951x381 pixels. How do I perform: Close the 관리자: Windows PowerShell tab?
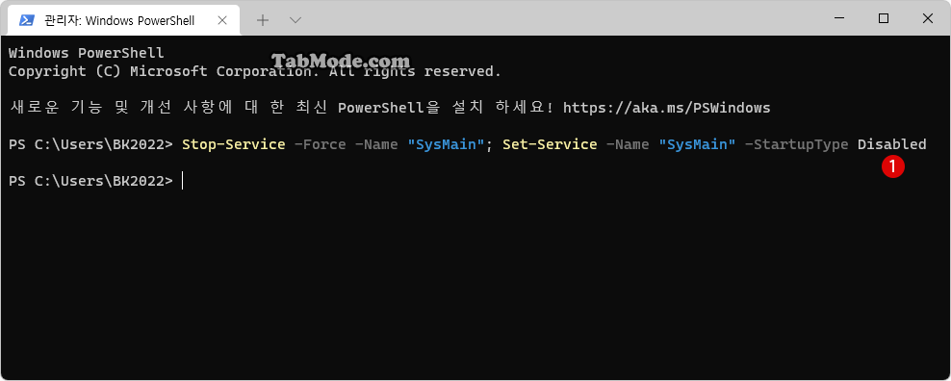coord(222,20)
